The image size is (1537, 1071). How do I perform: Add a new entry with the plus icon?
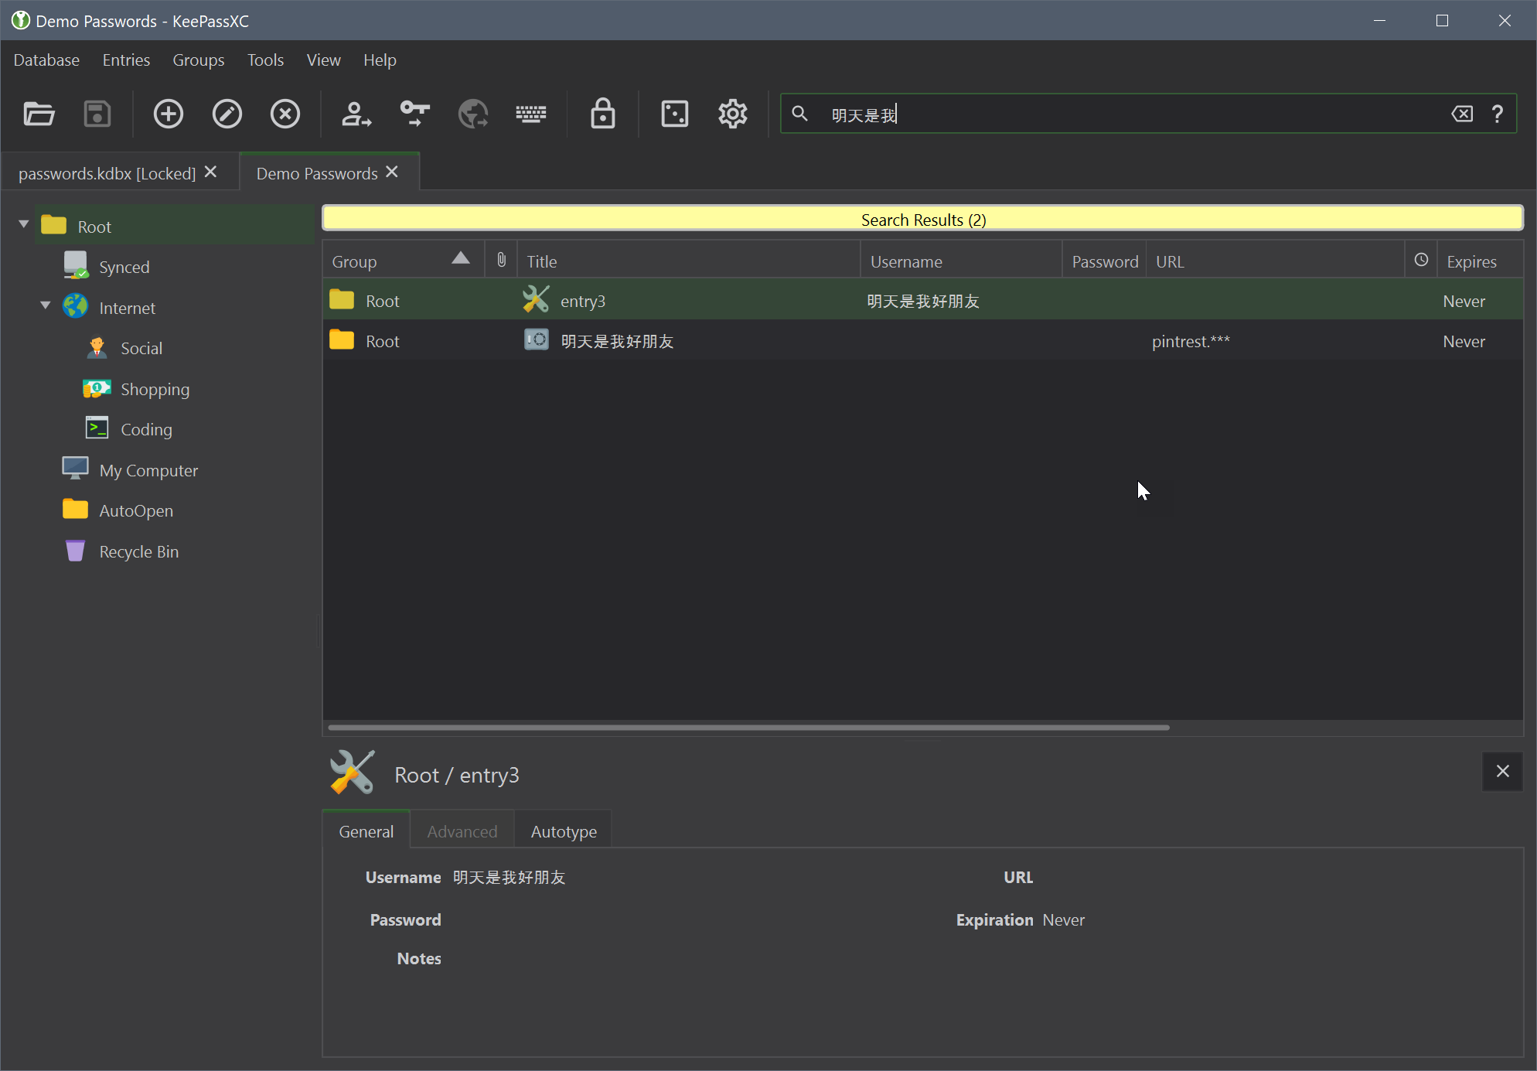pos(168,114)
